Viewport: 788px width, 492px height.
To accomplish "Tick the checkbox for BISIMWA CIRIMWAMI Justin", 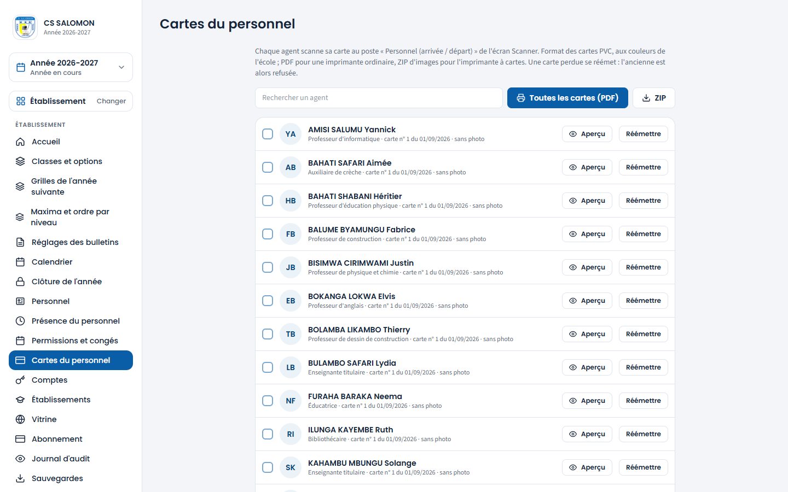I will point(268,267).
